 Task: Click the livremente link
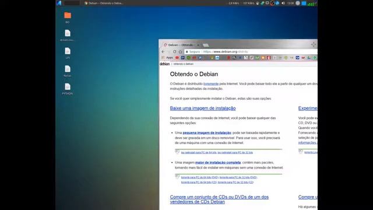point(211,84)
